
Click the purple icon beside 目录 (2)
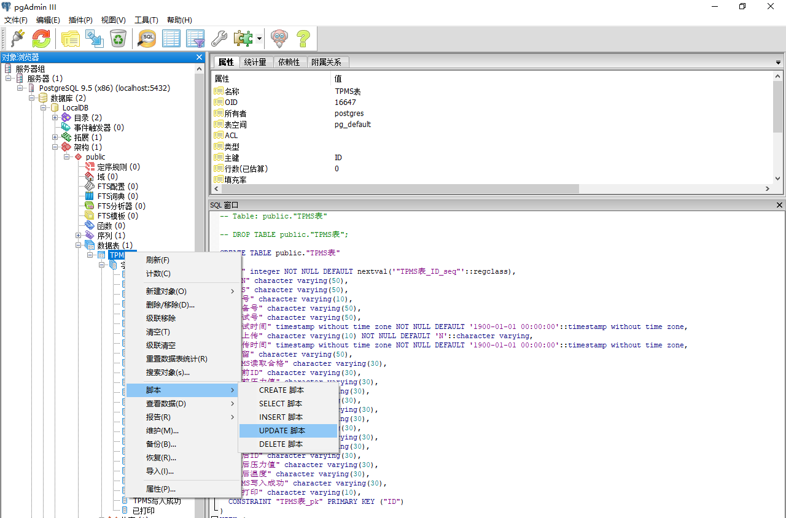[x=66, y=118]
